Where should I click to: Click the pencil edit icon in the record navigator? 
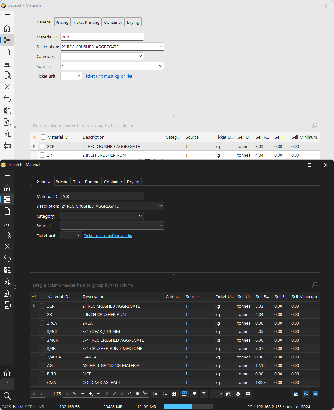(106, 394)
